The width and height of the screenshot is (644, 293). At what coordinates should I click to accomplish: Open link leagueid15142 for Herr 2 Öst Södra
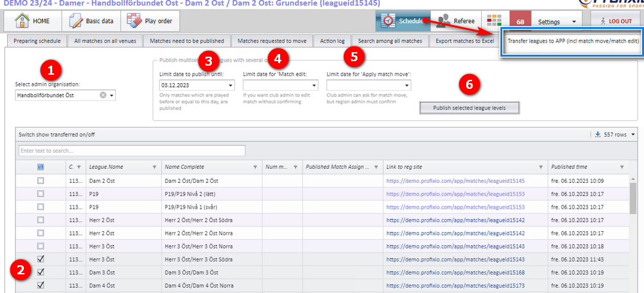coord(455,220)
